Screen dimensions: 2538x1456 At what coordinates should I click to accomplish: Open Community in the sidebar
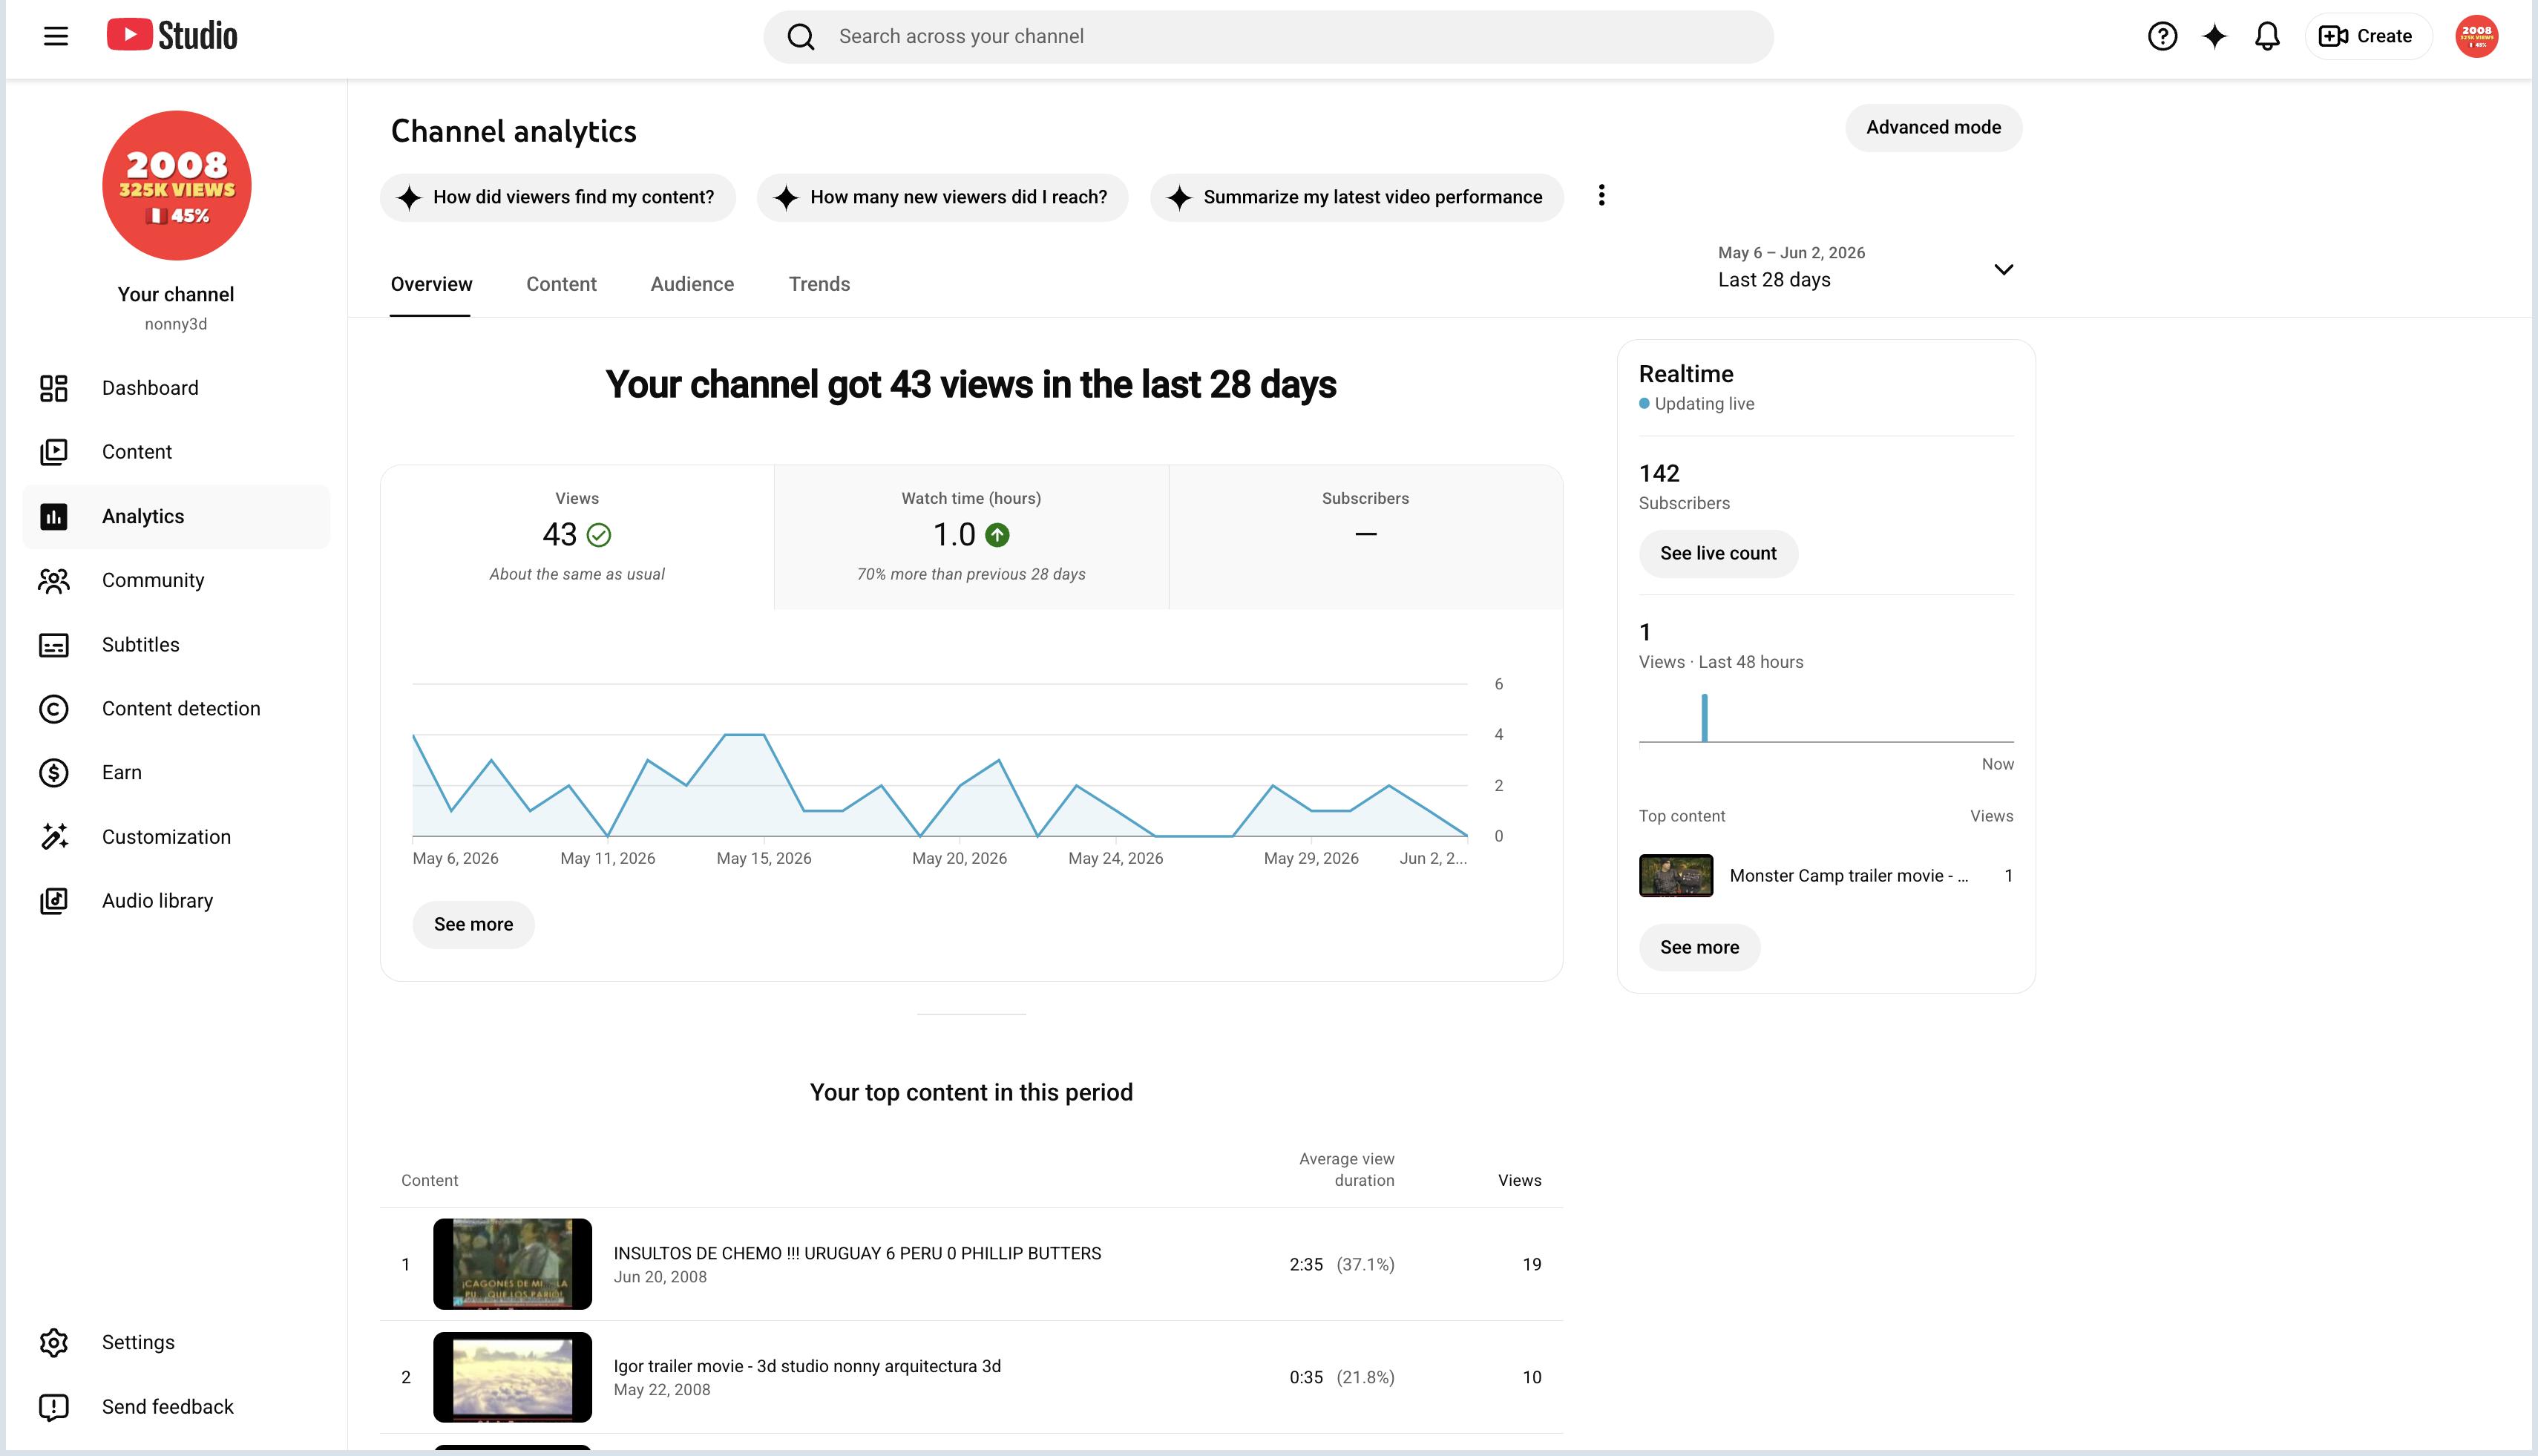176,580
